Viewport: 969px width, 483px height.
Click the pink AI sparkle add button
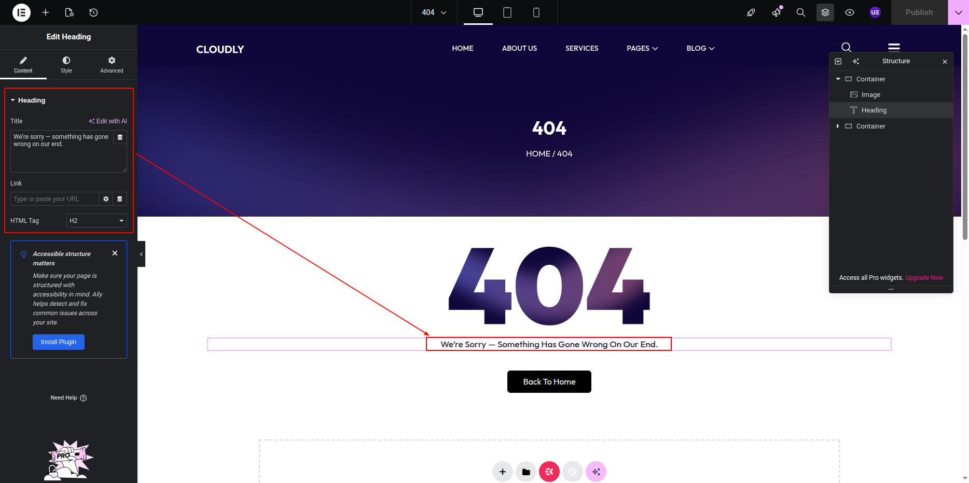pos(596,472)
